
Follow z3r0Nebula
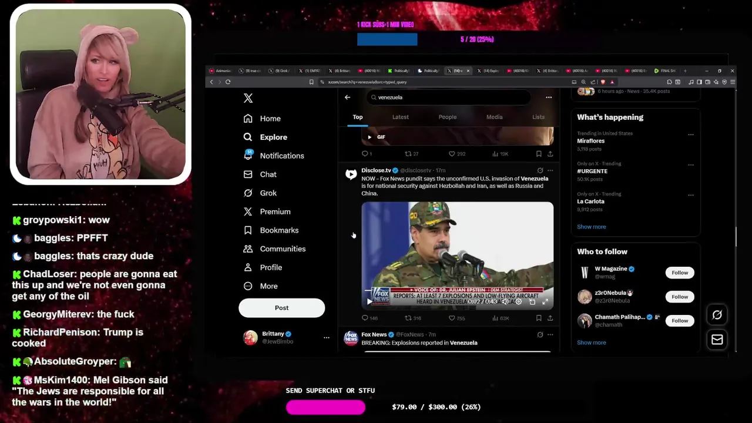pyautogui.click(x=680, y=297)
